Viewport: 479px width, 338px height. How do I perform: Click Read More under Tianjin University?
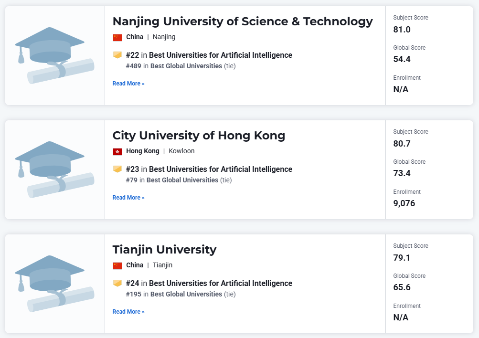pyautogui.click(x=128, y=311)
